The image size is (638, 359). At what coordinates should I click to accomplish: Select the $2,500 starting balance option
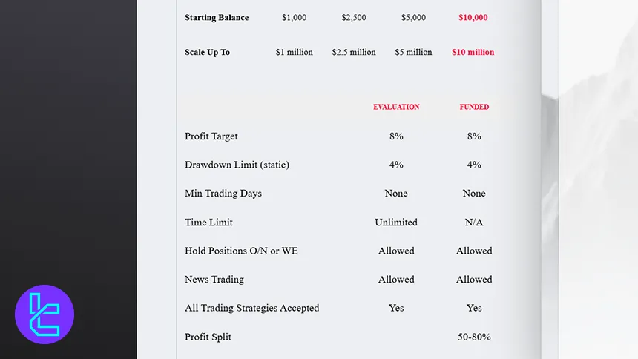tap(353, 18)
